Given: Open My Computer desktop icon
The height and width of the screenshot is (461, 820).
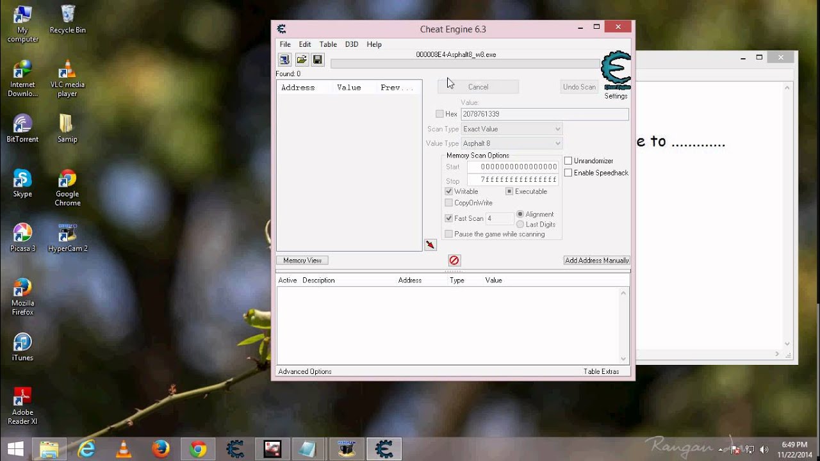Looking at the screenshot, I should (22, 24).
